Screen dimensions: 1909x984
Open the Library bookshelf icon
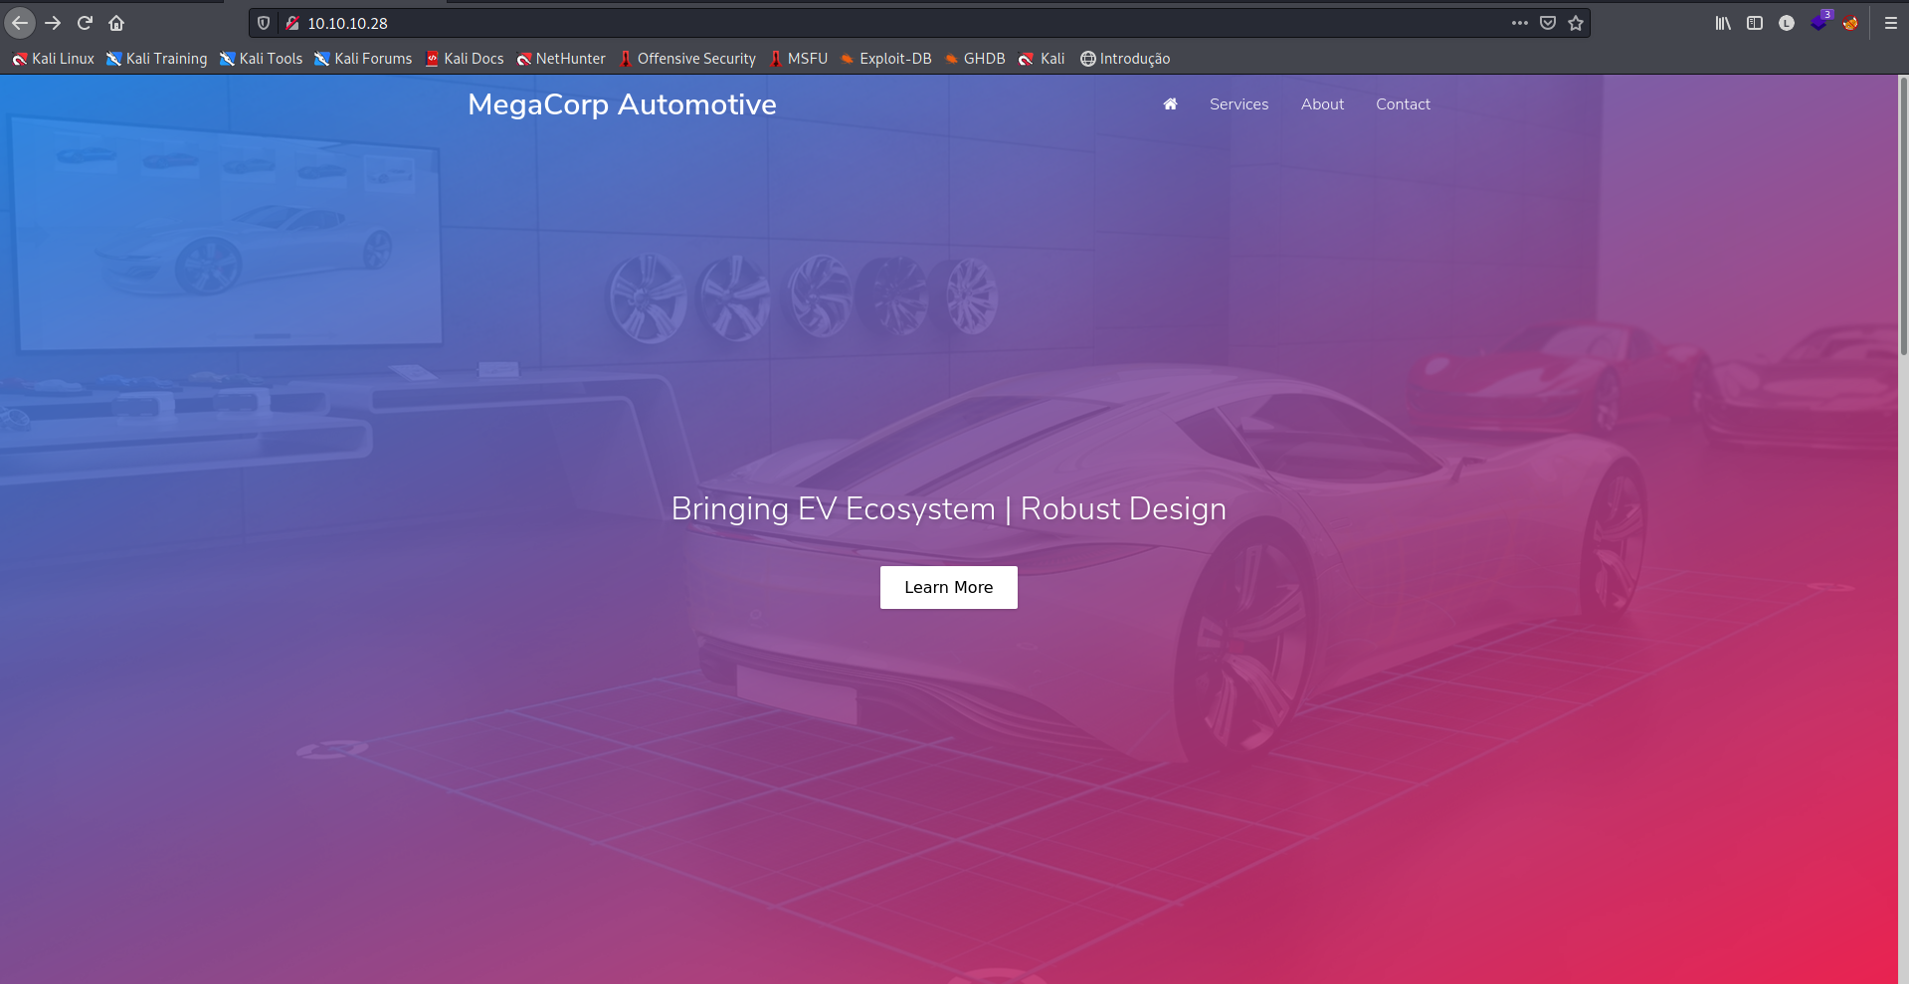(x=1723, y=23)
